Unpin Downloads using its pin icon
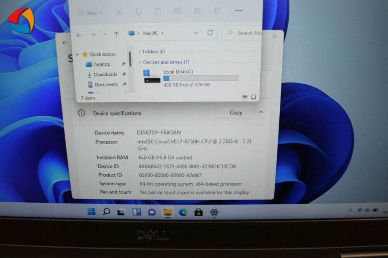Screen dimensions: 388x258 124,74
